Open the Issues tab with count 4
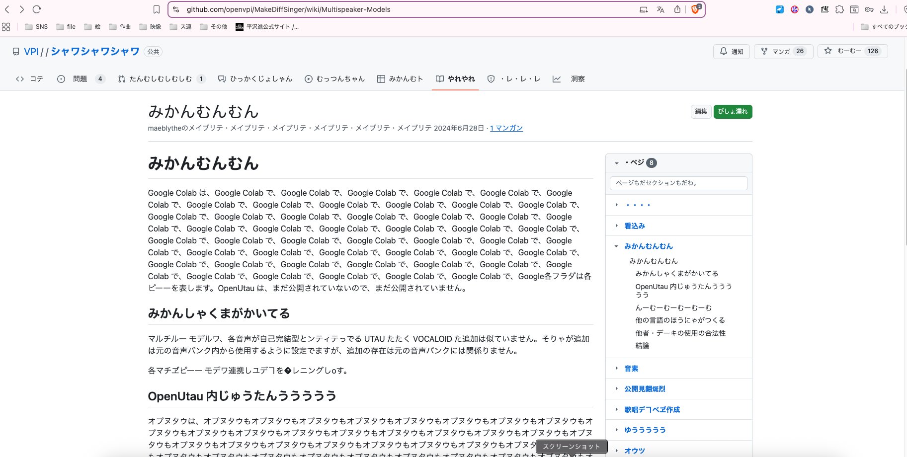The width and height of the screenshot is (907, 457). (x=81, y=79)
